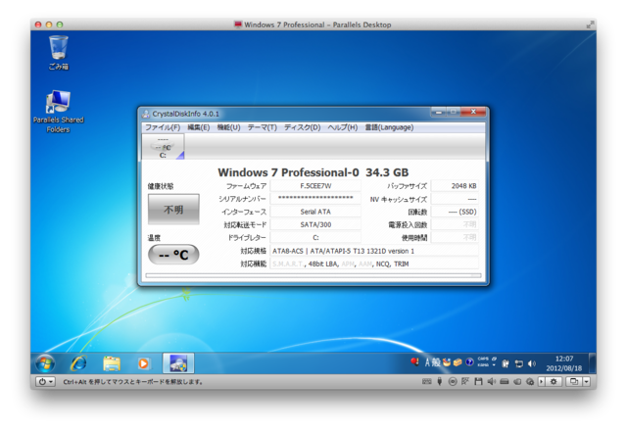Click the horizontal scrollbar in CrystalDiskInfo
This screenshot has height=432, width=627.
tap(313, 275)
